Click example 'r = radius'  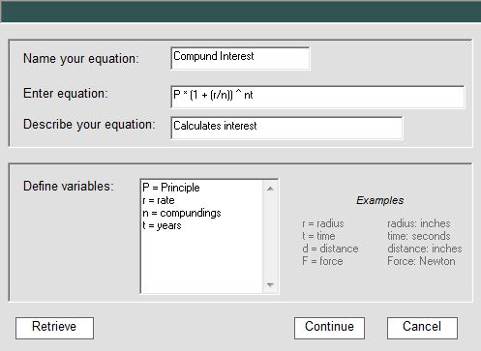pos(323,223)
